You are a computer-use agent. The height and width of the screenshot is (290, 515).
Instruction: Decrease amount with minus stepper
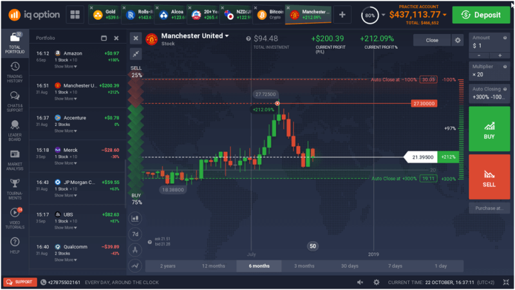point(479,55)
